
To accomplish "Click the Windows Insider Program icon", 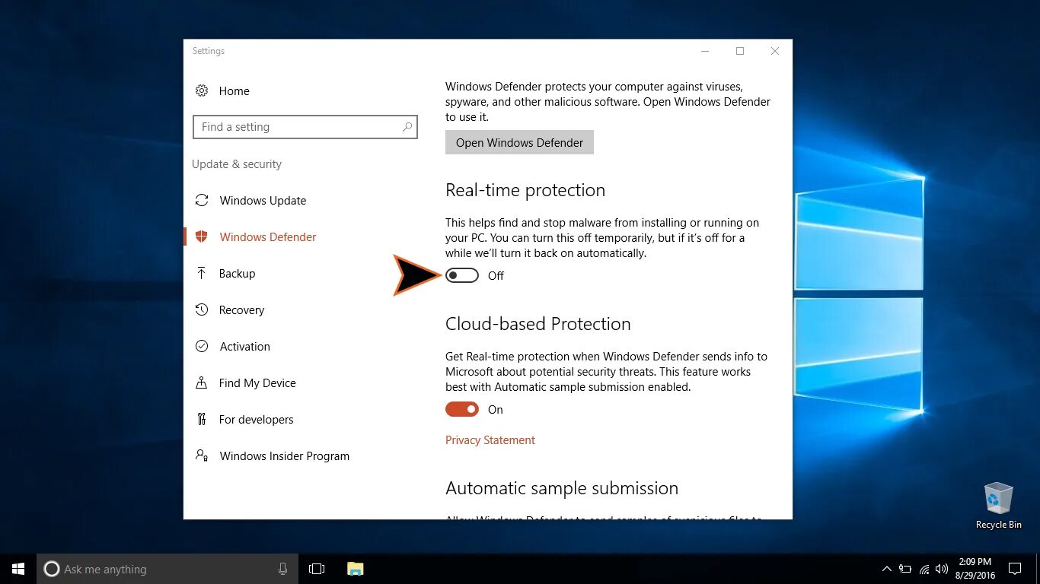I will tap(202, 455).
